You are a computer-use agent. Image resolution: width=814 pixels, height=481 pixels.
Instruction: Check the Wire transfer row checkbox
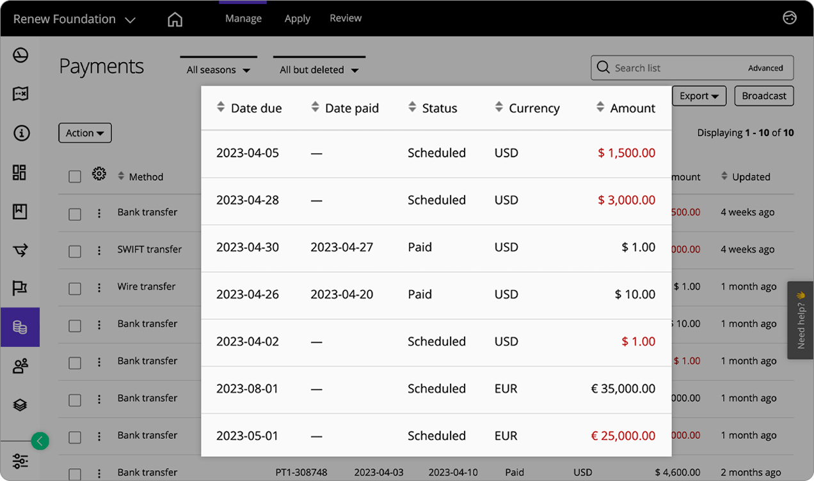(x=74, y=287)
